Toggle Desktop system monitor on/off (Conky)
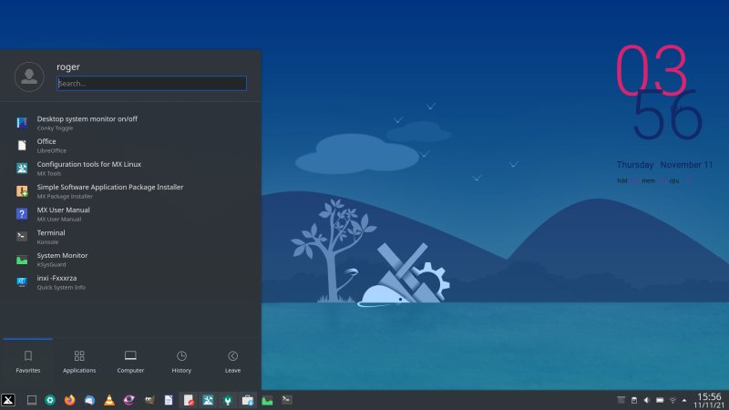The height and width of the screenshot is (410, 729). point(87,122)
